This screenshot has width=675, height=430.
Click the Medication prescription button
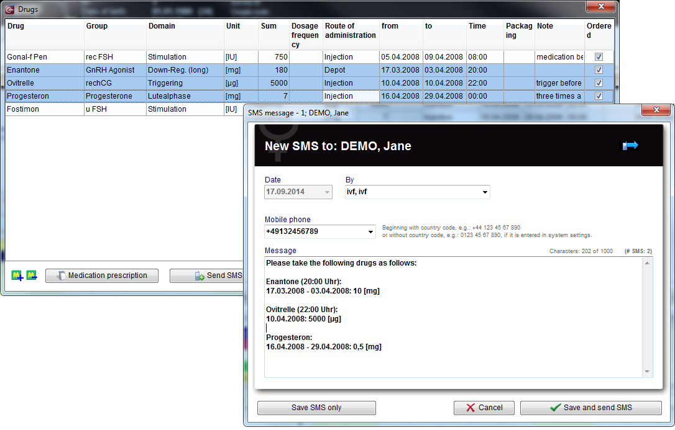click(x=102, y=275)
